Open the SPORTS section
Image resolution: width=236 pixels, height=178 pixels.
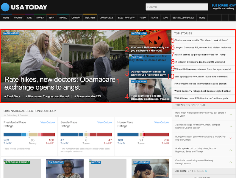pos(18,18)
